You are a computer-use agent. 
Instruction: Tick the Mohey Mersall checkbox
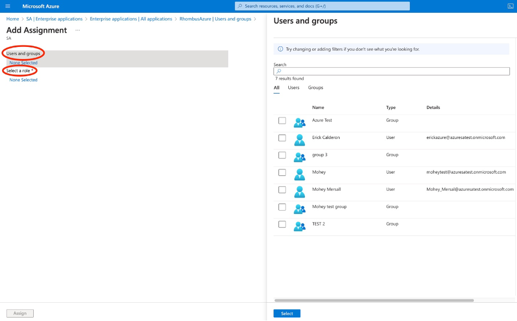[x=282, y=190]
